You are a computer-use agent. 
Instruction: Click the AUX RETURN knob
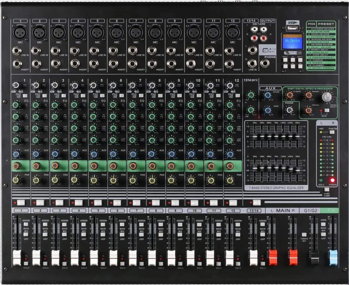pyautogui.click(x=268, y=96)
